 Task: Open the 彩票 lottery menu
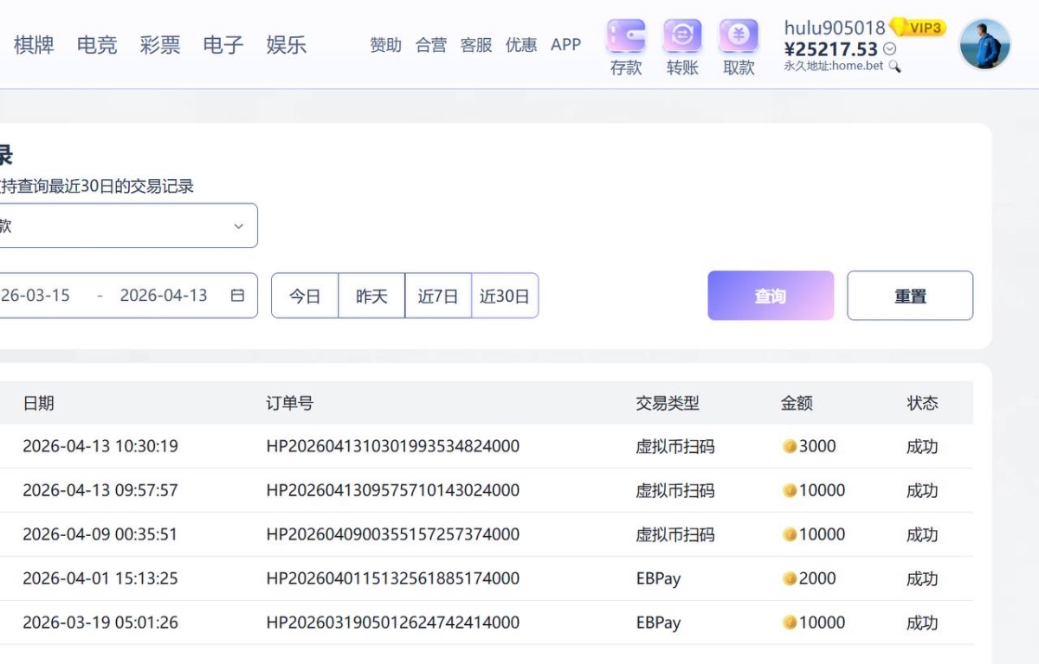pyautogui.click(x=160, y=45)
